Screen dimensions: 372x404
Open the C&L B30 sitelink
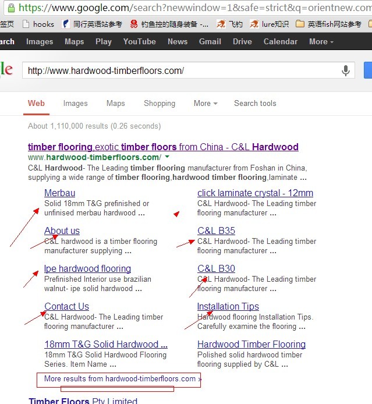tap(216, 268)
